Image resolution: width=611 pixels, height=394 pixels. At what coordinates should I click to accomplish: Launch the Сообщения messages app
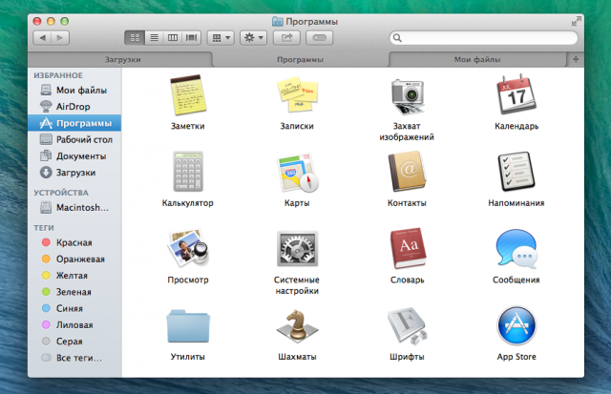point(516,251)
